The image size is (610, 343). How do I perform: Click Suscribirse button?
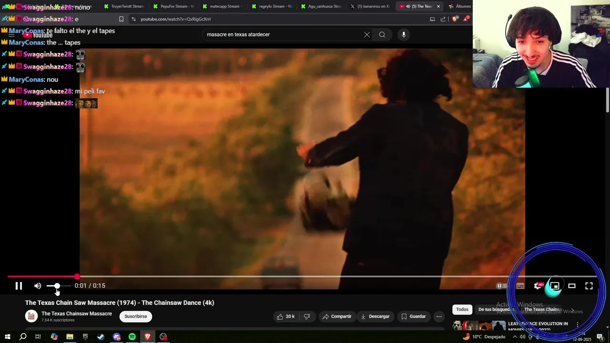135,316
